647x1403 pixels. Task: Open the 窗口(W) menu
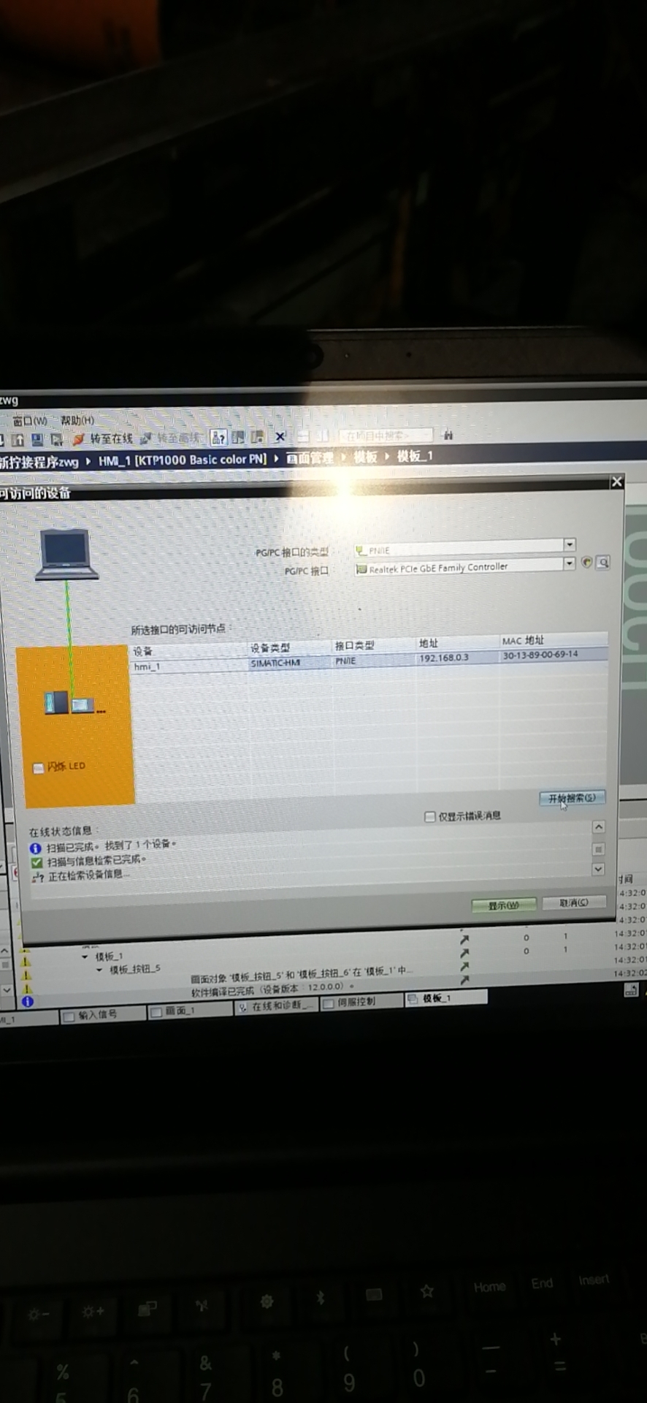[x=29, y=421]
